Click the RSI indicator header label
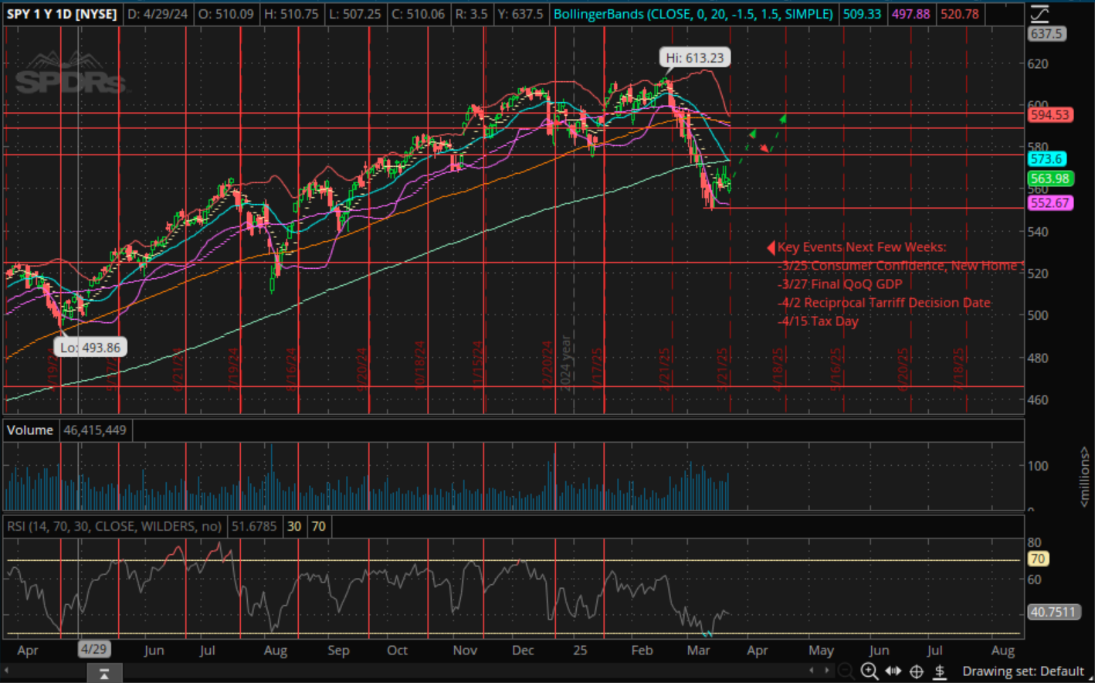The height and width of the screenshot is (683, 1095). tap(117, 526)
